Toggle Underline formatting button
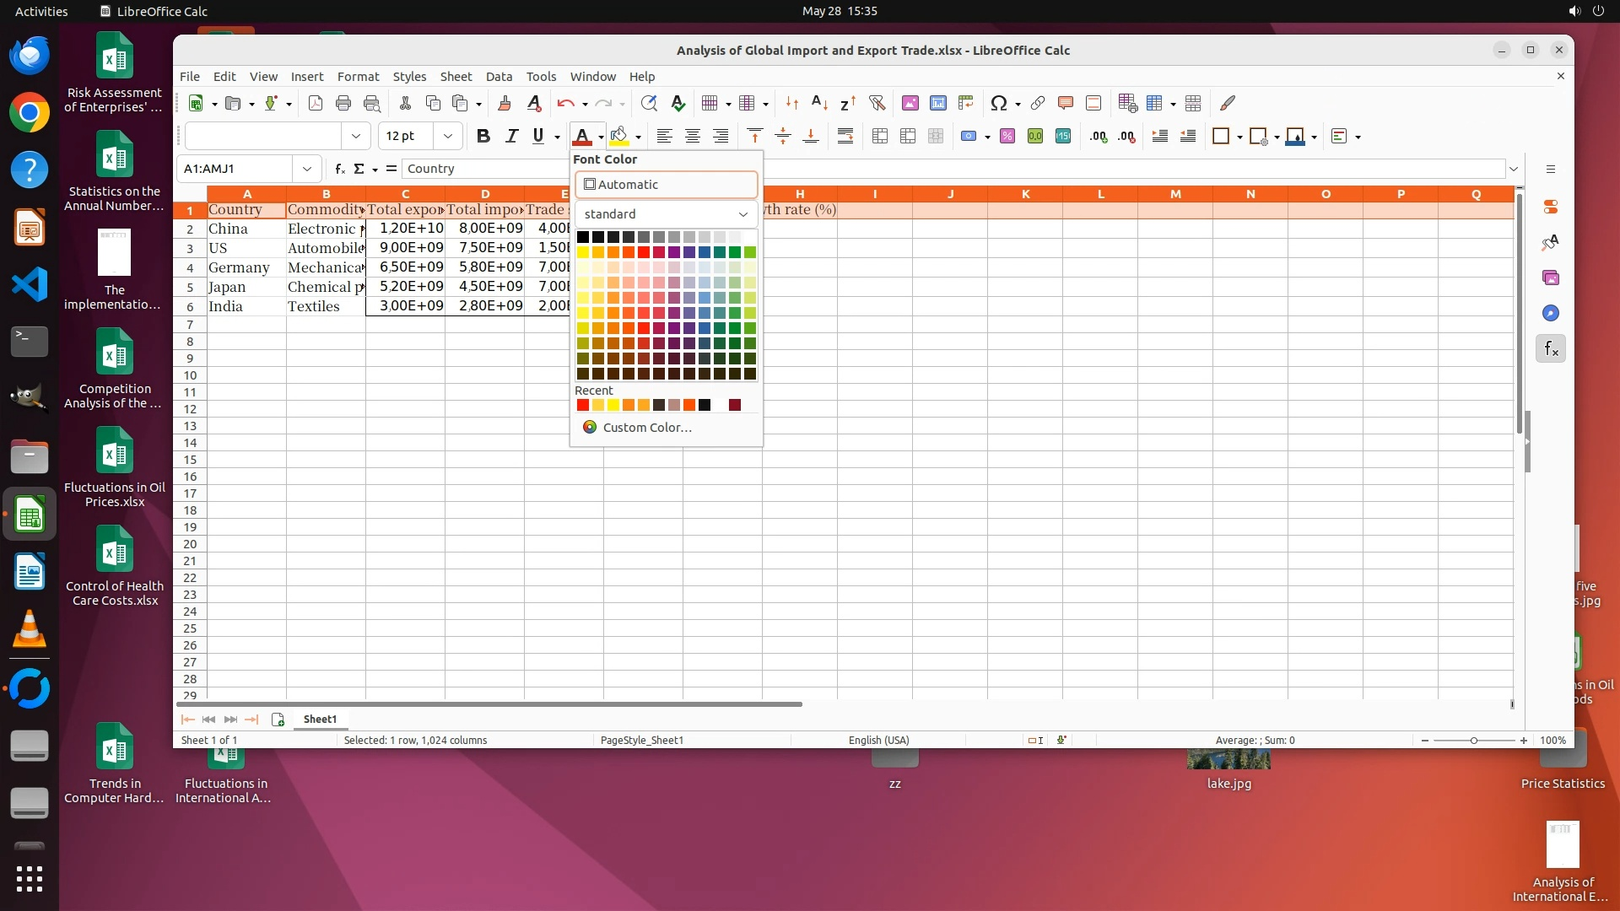 pos(538,136)
